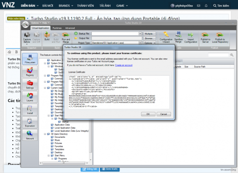
Task: Open the Registry panel
Action: pyautogui.click(x=30, y=71)
